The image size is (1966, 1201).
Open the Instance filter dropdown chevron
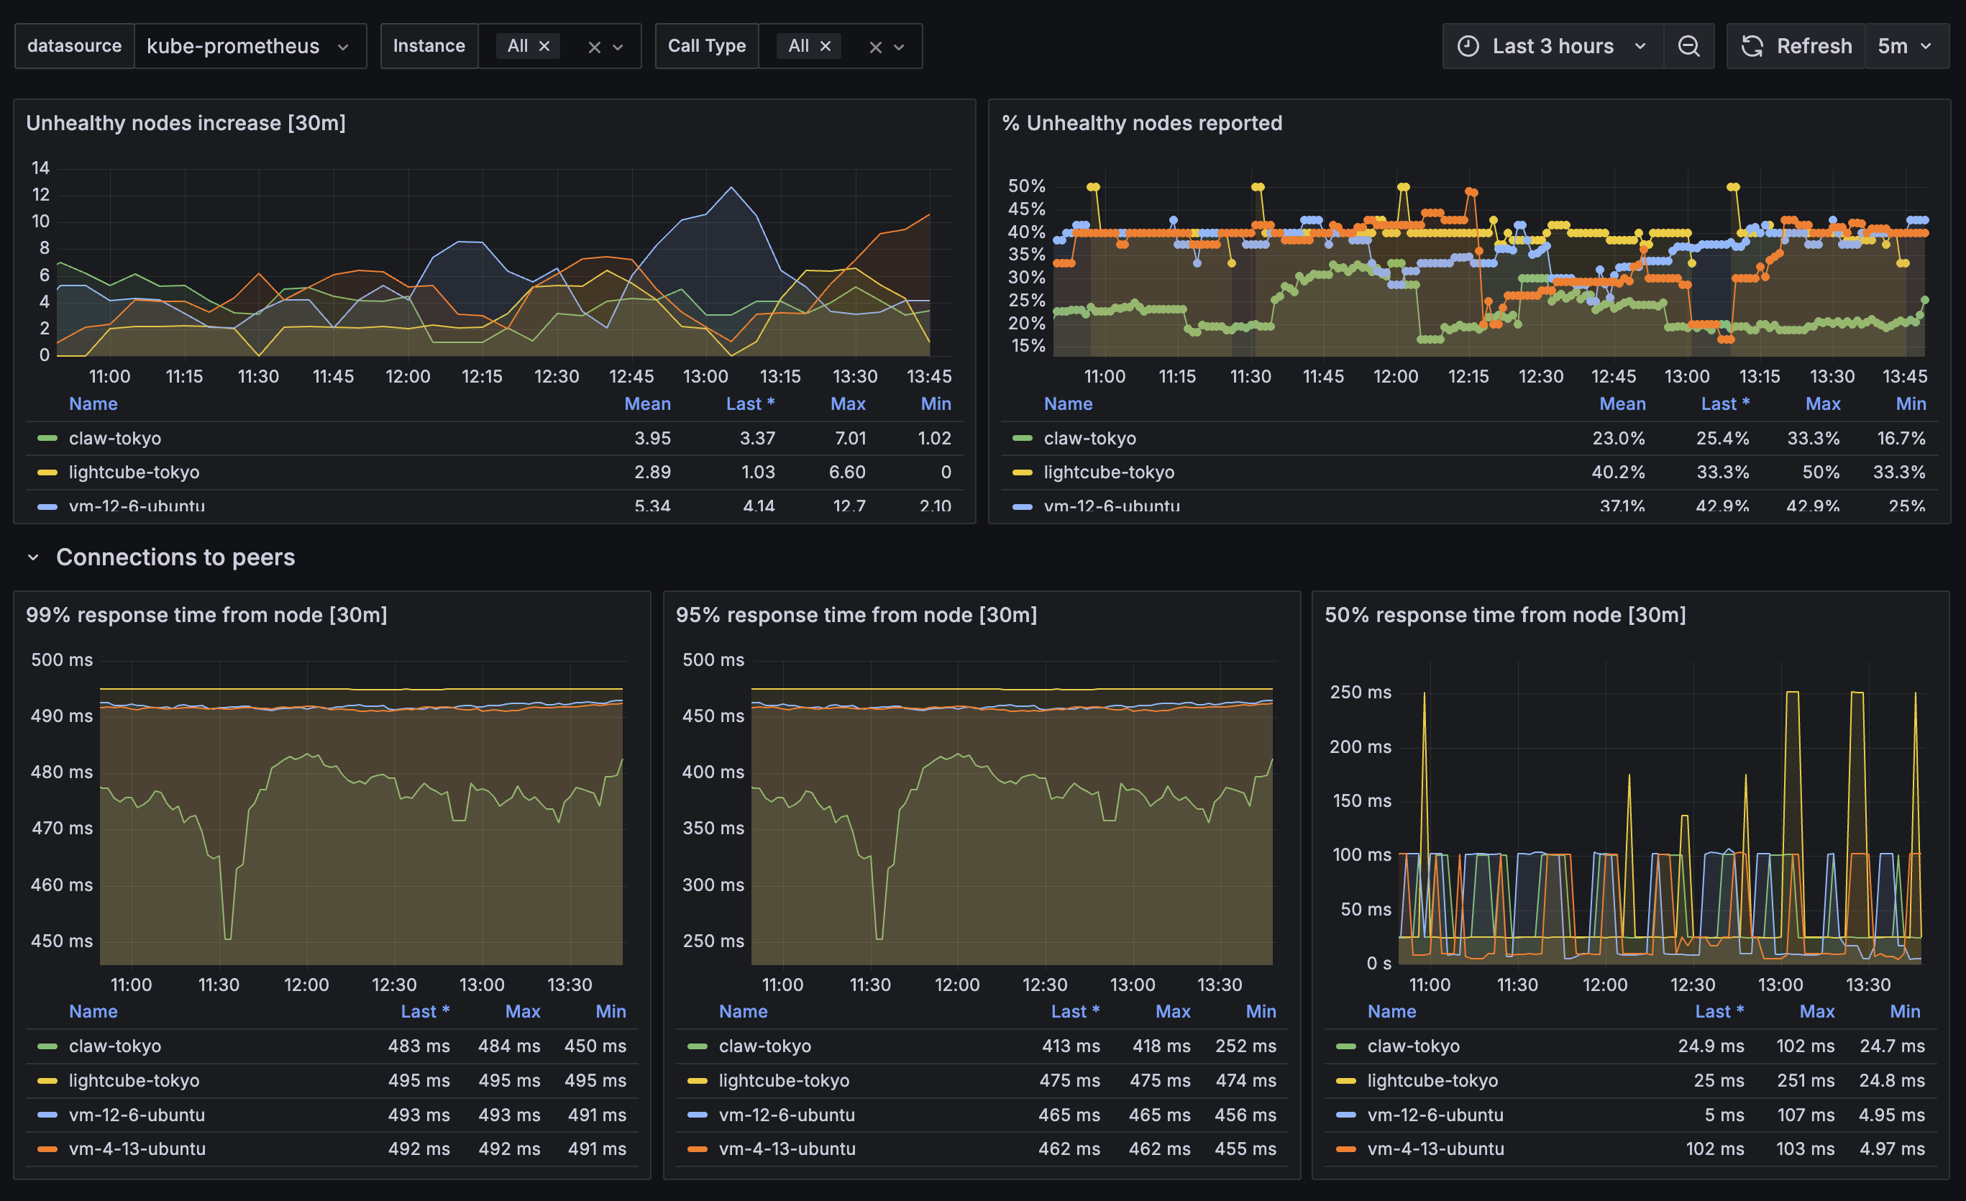tap(618, 46)
